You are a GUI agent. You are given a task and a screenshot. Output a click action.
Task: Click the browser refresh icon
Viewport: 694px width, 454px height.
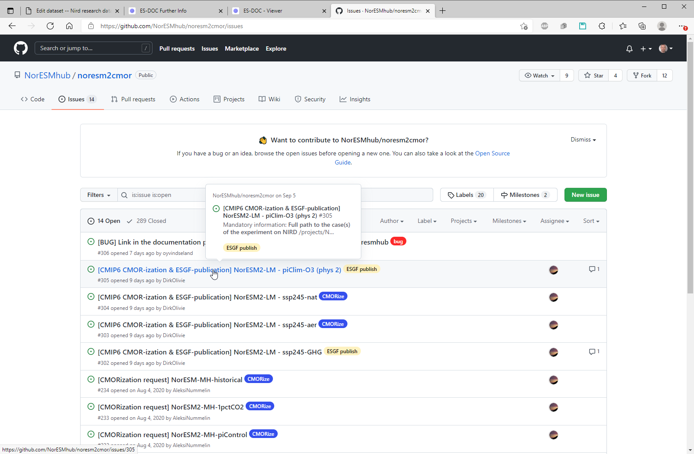[x=50, y=26]
